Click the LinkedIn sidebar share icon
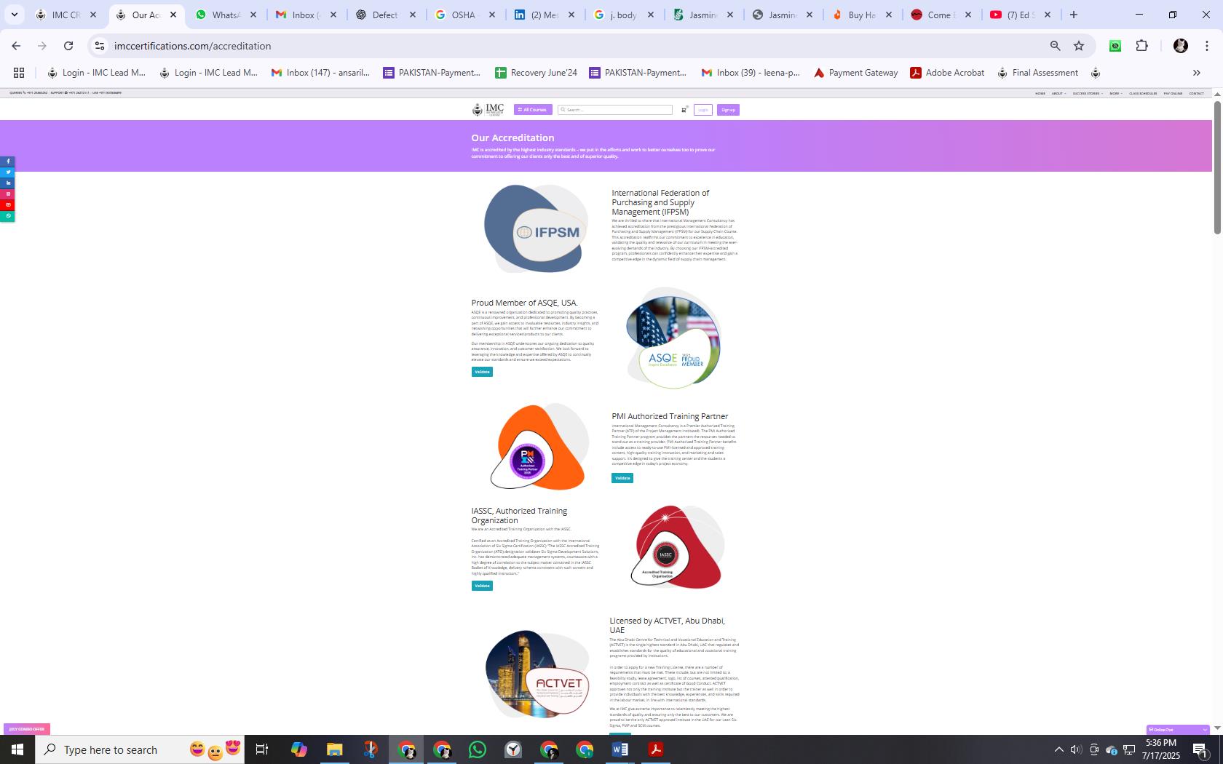 7,183
